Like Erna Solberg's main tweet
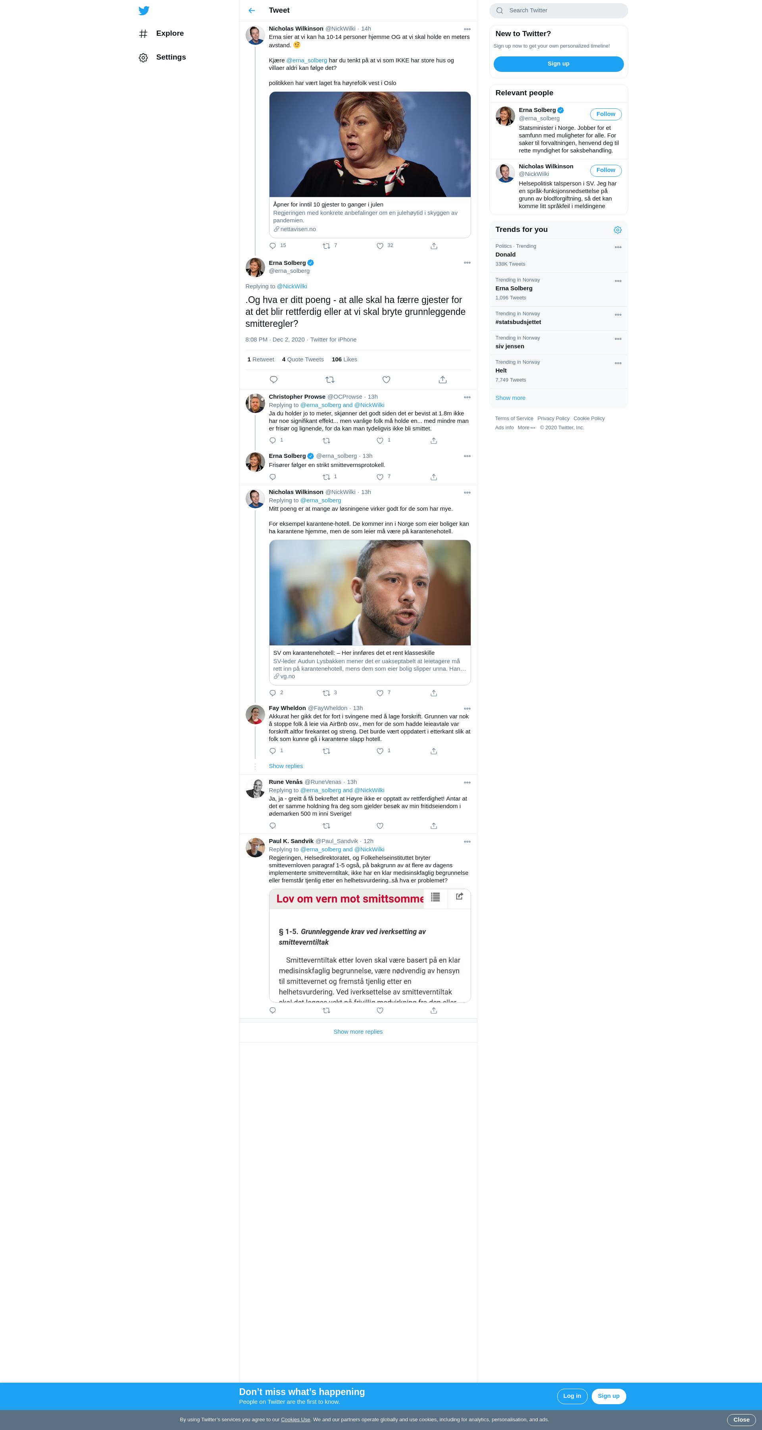Viewport: 762px width, 1430px height. click(386, 380)
